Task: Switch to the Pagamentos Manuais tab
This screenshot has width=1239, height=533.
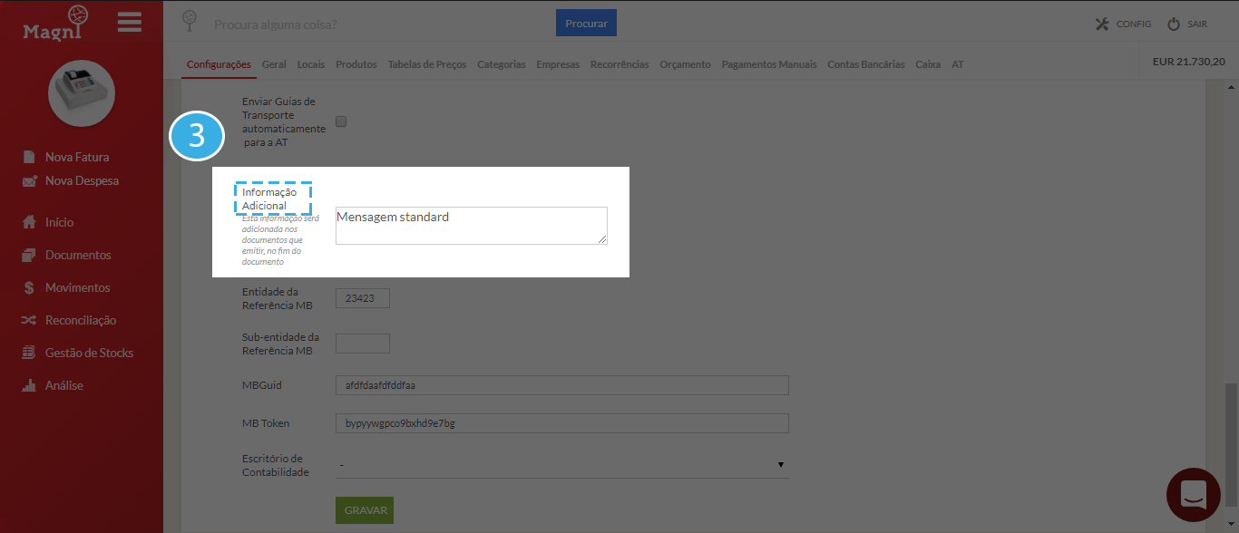Action: pos(769,64)
